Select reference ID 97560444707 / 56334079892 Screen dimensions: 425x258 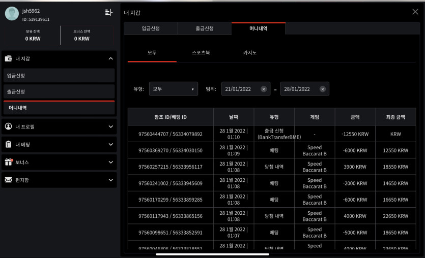coord(171,134)
